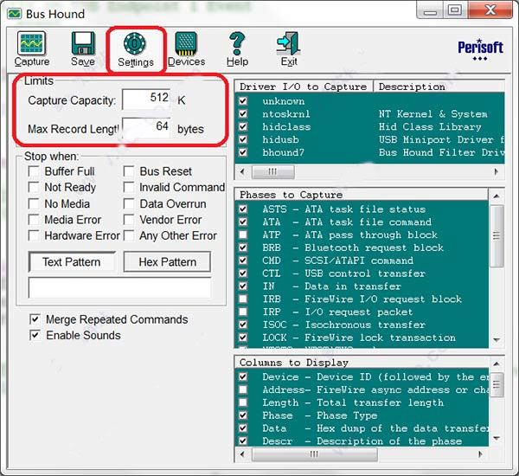Open the Devices toolbar icon

[186, 45]
